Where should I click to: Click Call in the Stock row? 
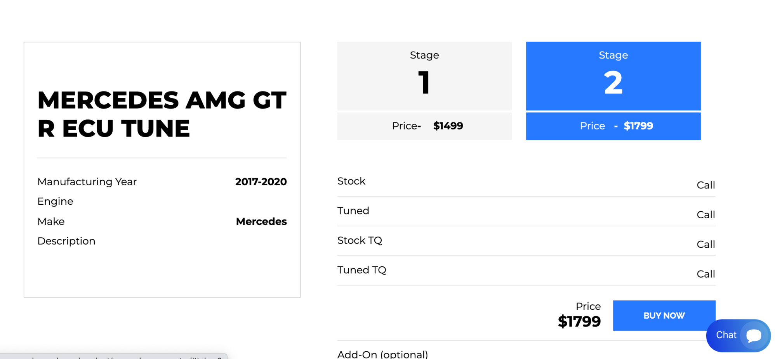[x=705, y=185]
